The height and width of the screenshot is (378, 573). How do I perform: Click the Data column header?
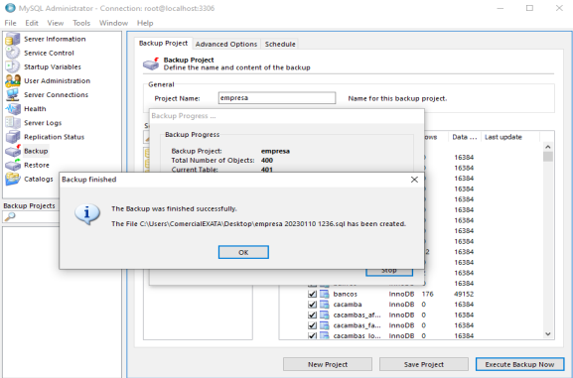pyautogui.click(x=465, y=137)
